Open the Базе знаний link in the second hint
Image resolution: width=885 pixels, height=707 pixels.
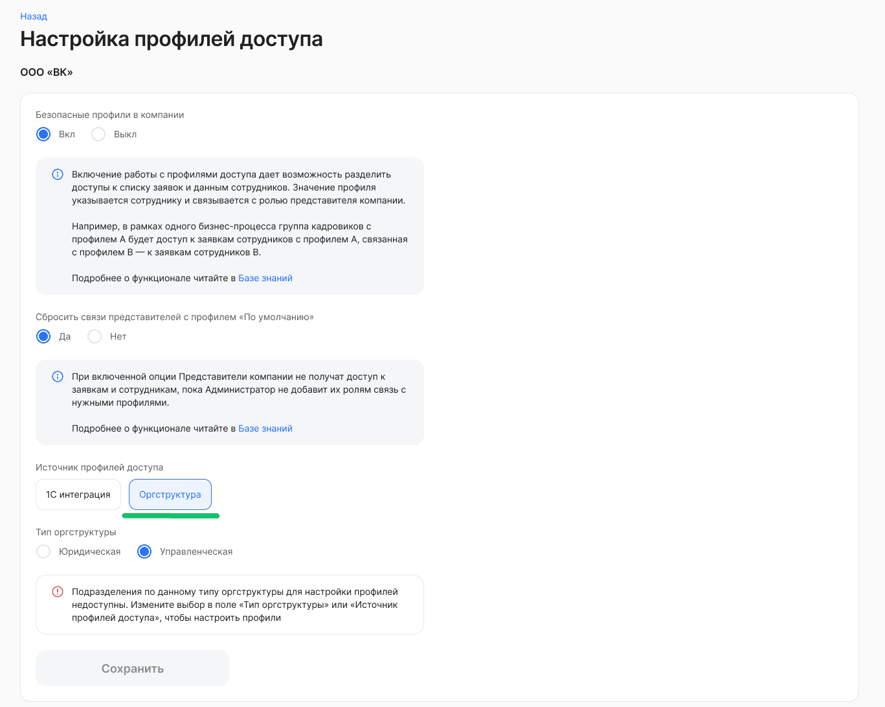265,428
